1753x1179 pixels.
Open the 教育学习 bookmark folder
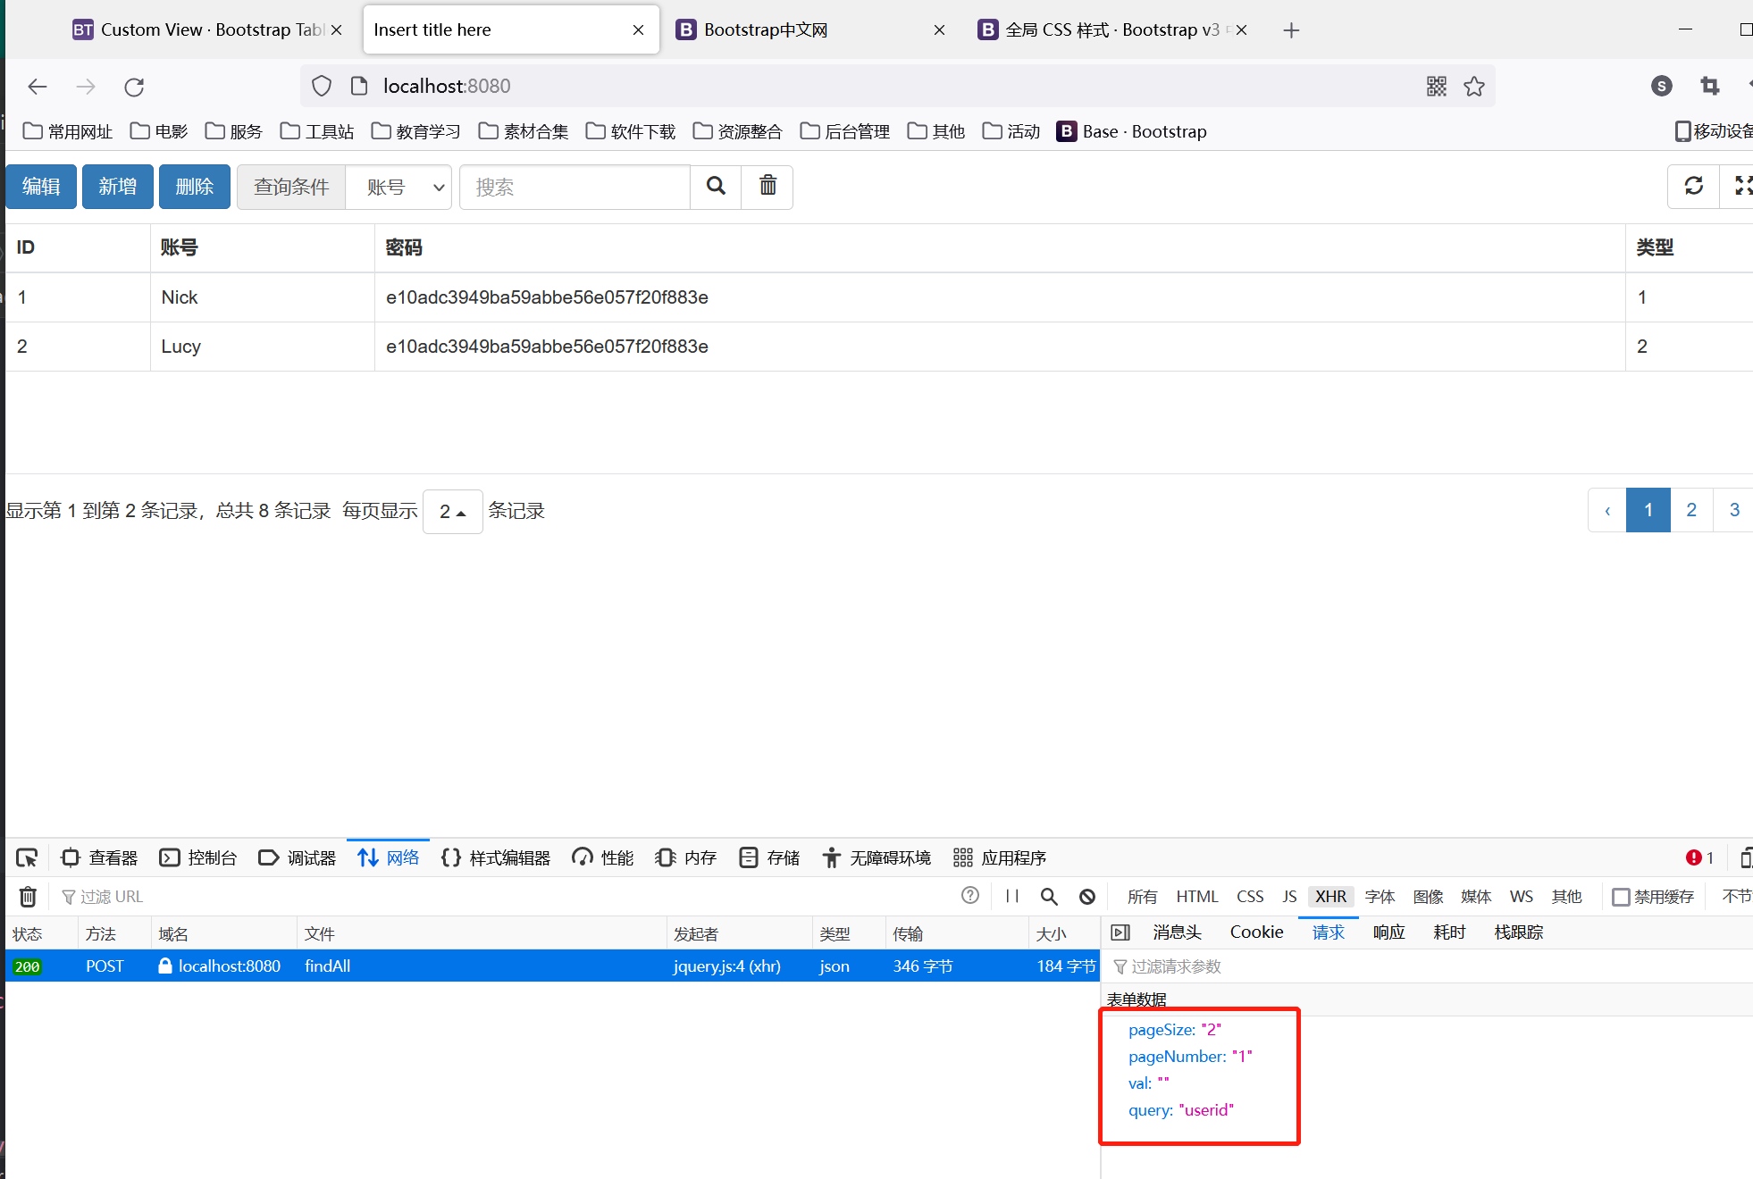coord(415,131)
